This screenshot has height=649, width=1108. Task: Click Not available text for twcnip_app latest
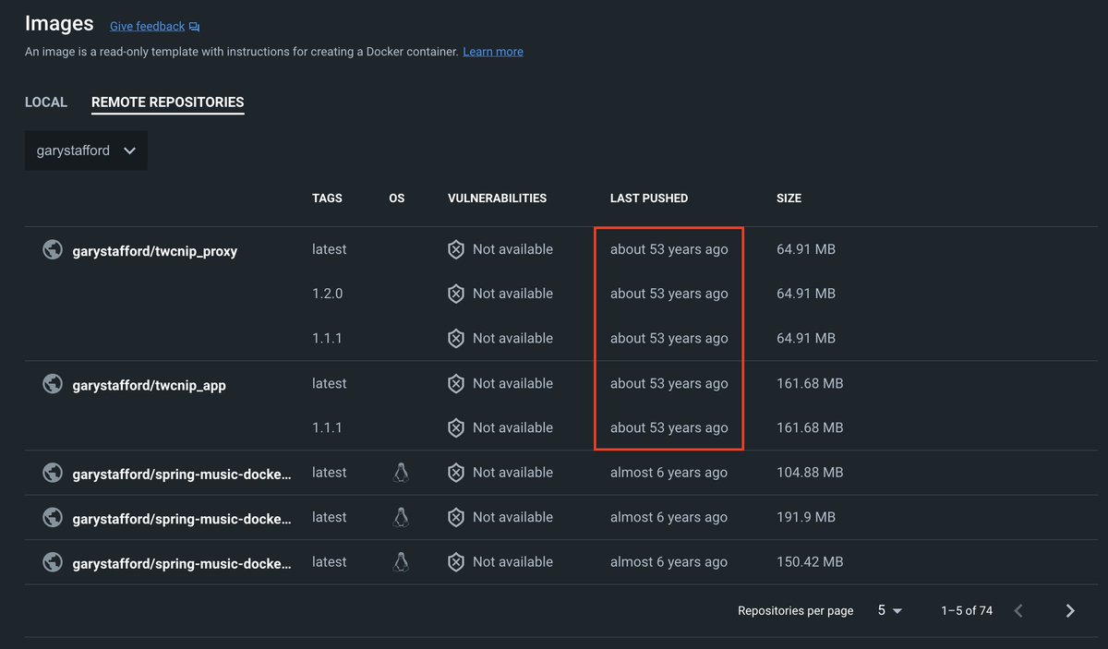pos(512,383)
